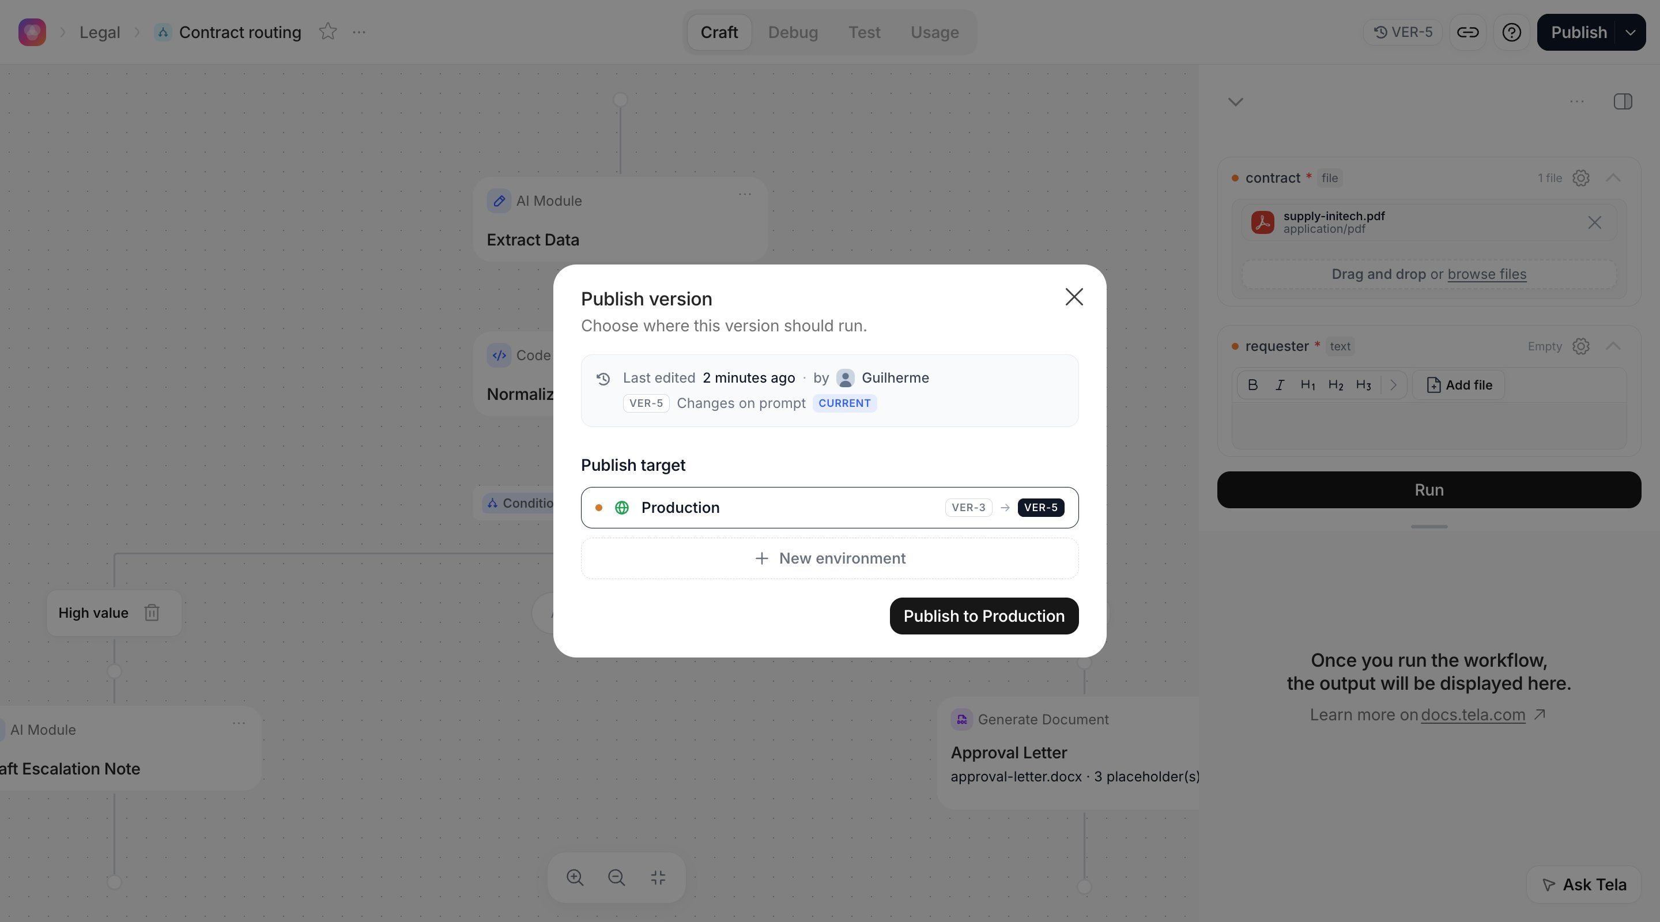Viewport: 1660px width, 922px height.
Task: Zoom in on the canvas
Action: [575, 878]
